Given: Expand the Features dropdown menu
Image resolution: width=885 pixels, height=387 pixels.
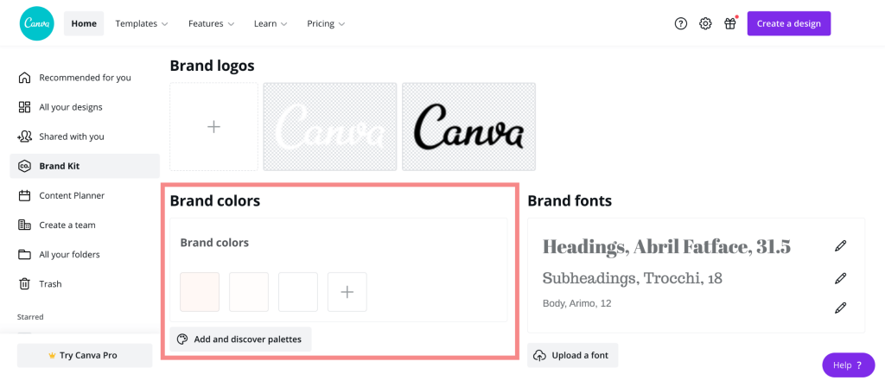Looking at the screenshot, I should pyautogui.click(x=211, y=23).
